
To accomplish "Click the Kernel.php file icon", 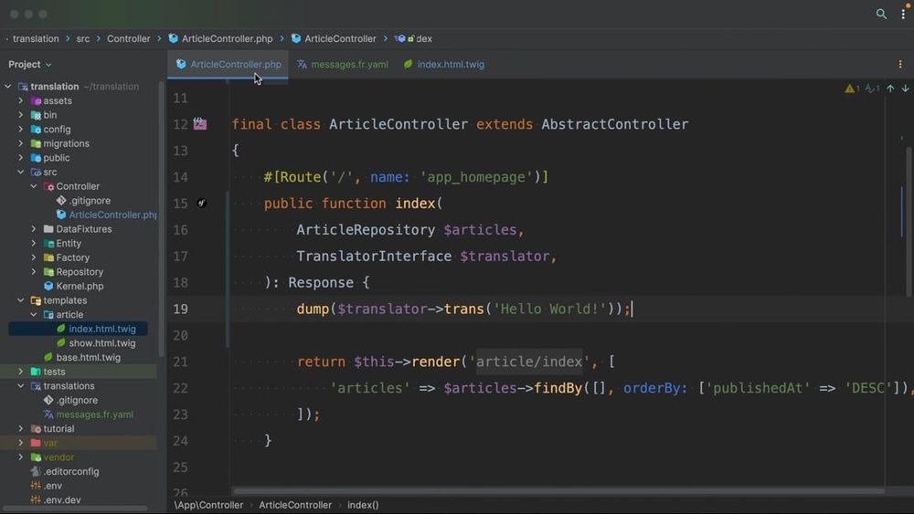I will click(x=48, y=286).
